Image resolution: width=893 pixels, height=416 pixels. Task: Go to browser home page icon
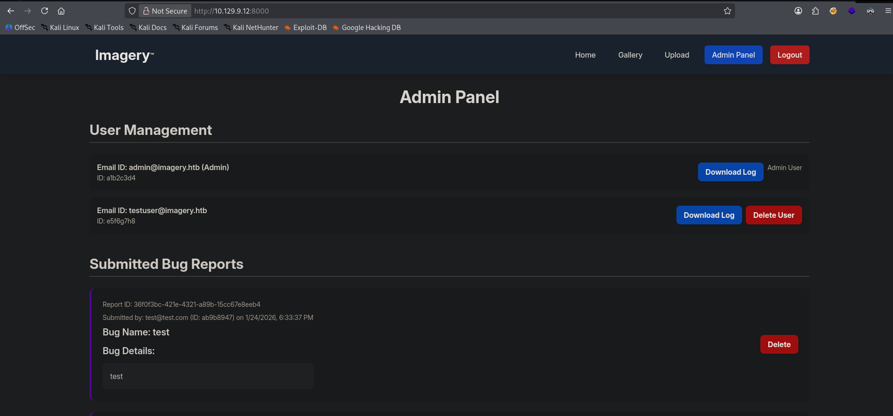tap(61, 11)
